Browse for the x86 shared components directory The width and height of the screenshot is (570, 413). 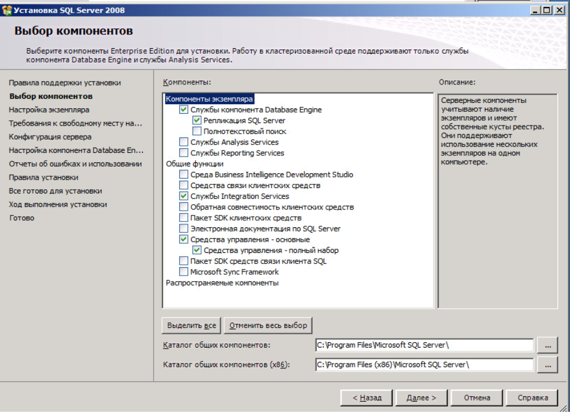click(x=547, y=365)
